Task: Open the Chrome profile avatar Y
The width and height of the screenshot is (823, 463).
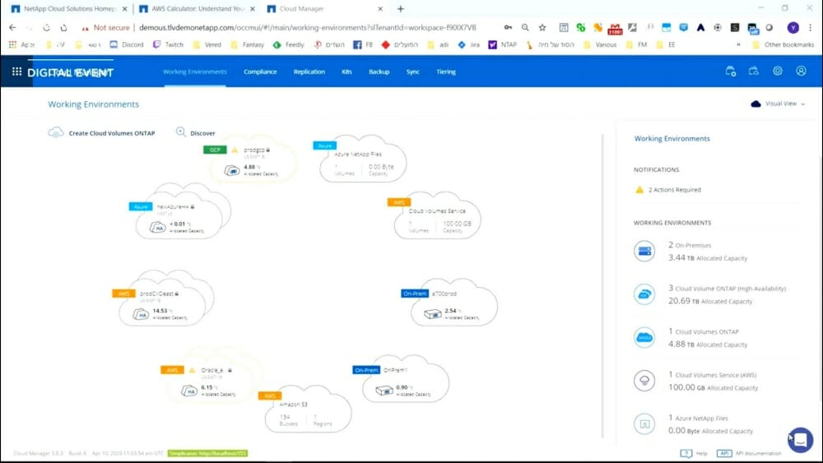Action: 793,27
